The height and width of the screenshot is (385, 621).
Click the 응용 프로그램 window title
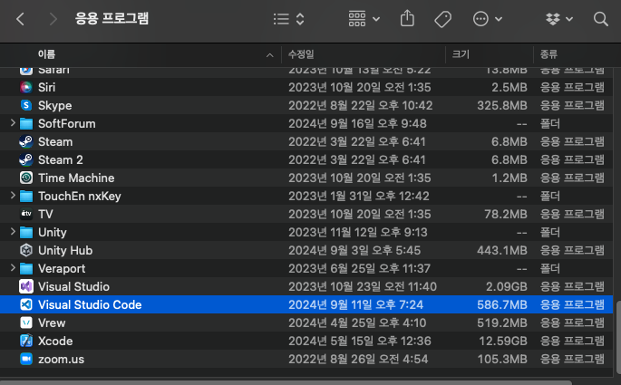click(x=112, y=19)
